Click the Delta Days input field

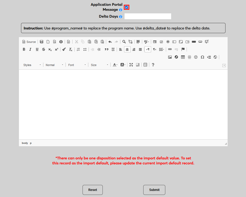click(x=148, y=16)
